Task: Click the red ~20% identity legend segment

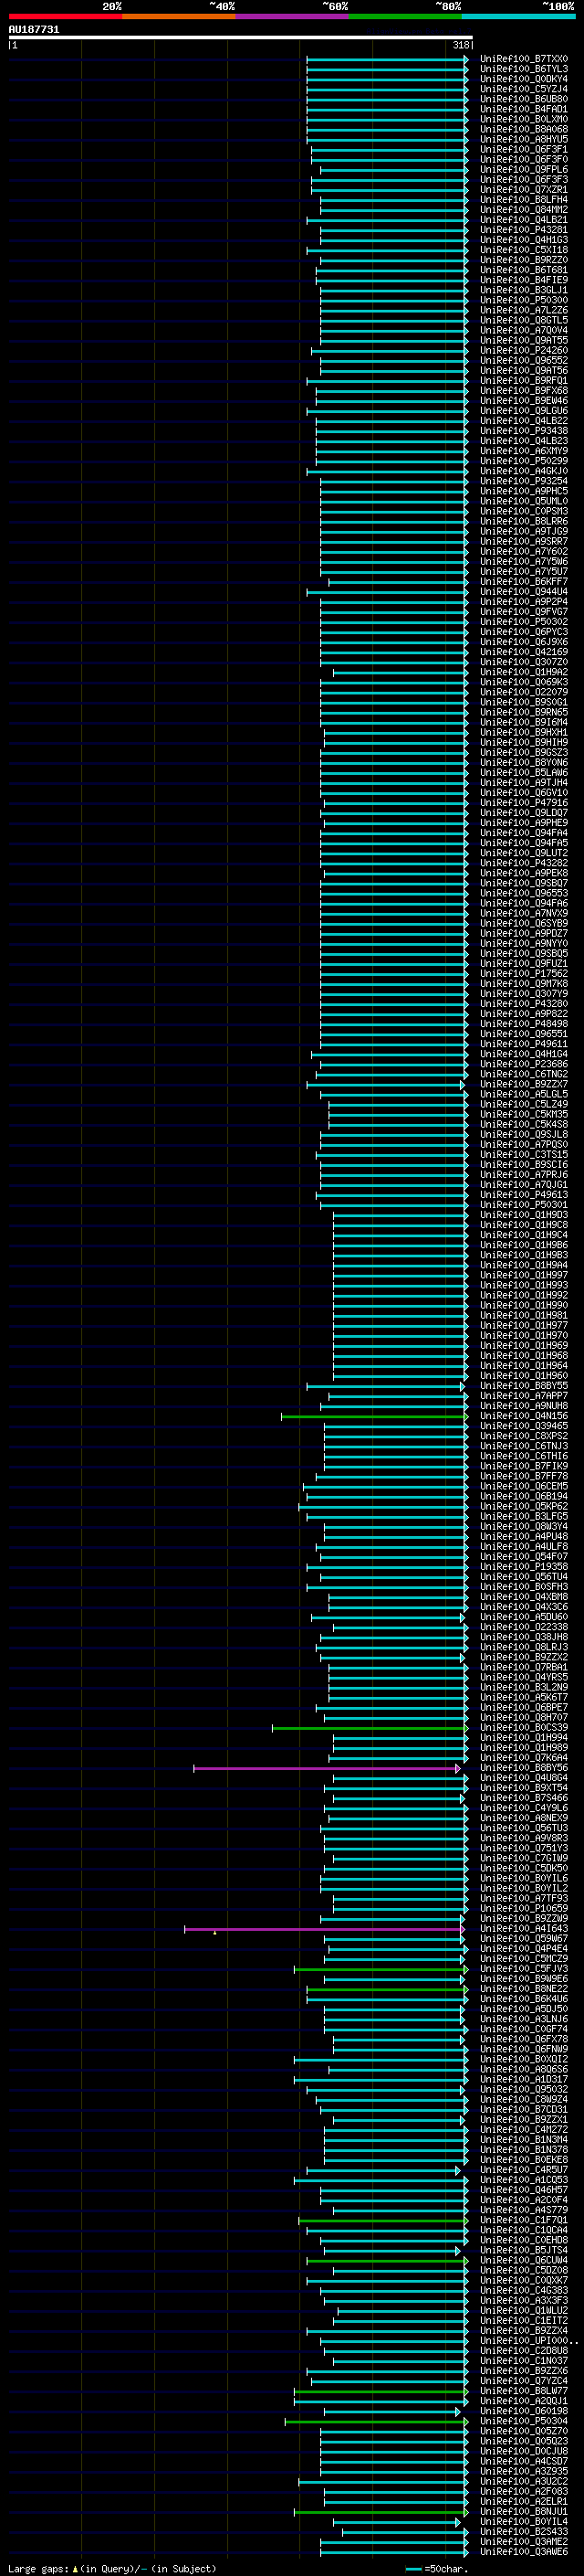Action: point(65,17)
